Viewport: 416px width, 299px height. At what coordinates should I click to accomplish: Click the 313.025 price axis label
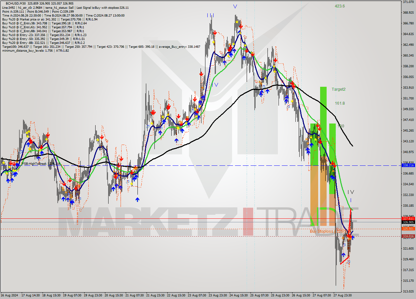point(408,291)
